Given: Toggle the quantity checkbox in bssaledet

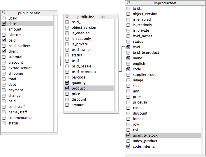Looking at the screenshot, I should click(67, 83).
